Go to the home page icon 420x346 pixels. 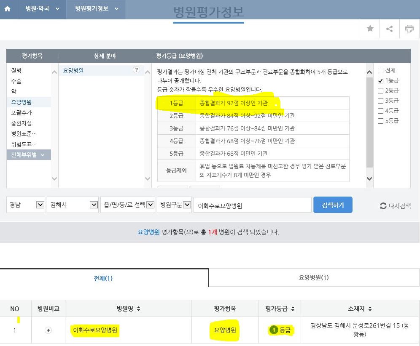(x=8, y=9)
